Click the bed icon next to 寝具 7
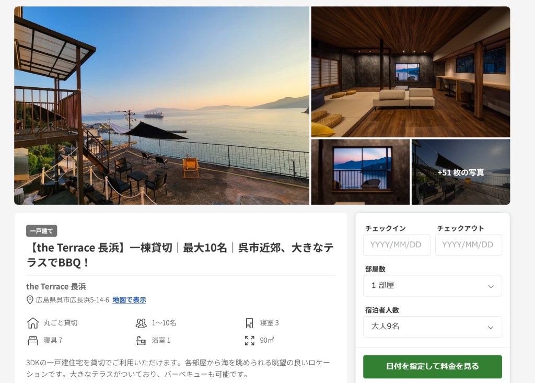Screen dimensions: 535x383 33,340
